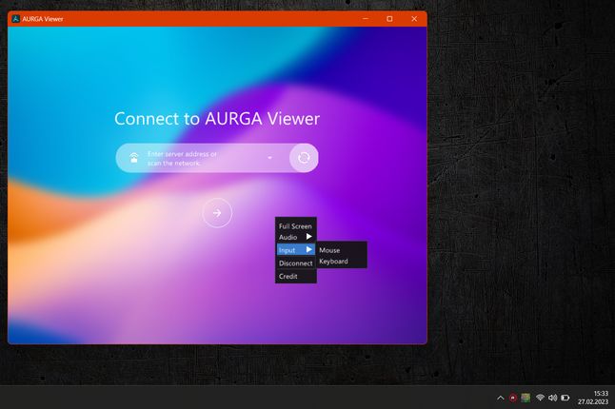
Task: Open Wi-Fi network settings in tray
Action: [x=540, y=398]
